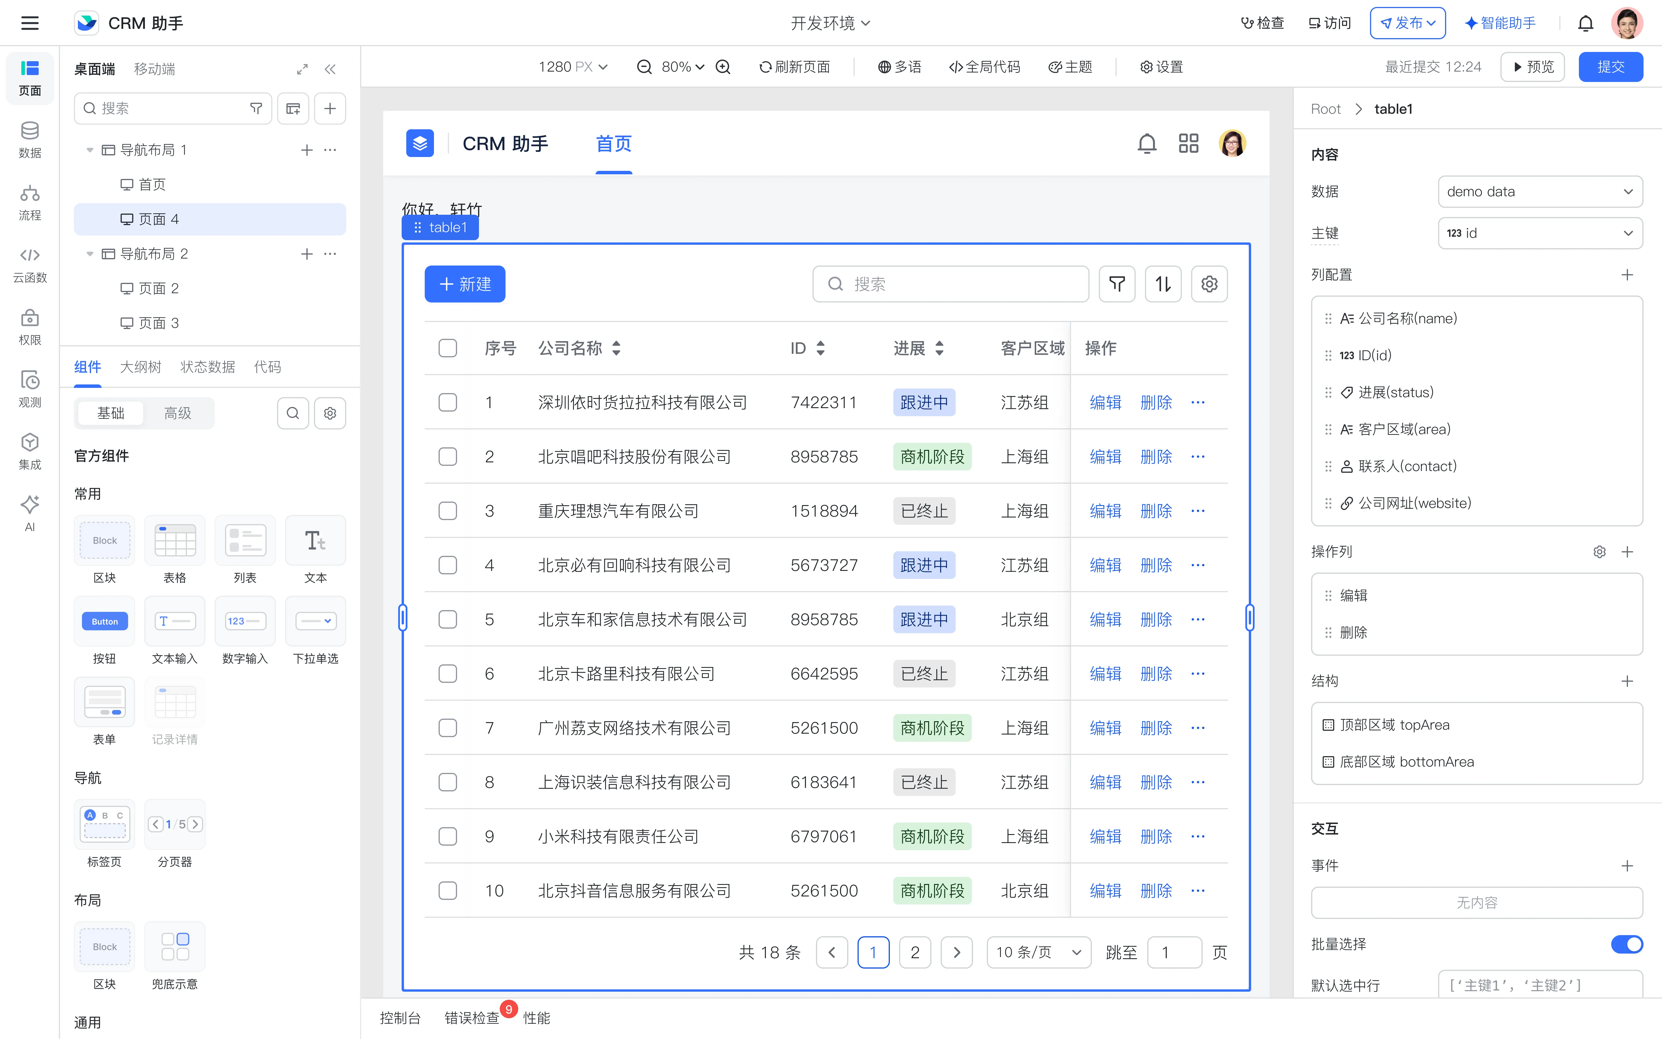
Task: Check the select-all checkbox in table header
Action: tap(448, 348)
